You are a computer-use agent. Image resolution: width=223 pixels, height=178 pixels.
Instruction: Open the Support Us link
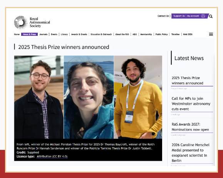pos(179,16)
